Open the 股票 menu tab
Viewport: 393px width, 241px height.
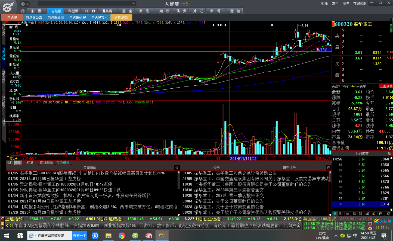(36, 11)
